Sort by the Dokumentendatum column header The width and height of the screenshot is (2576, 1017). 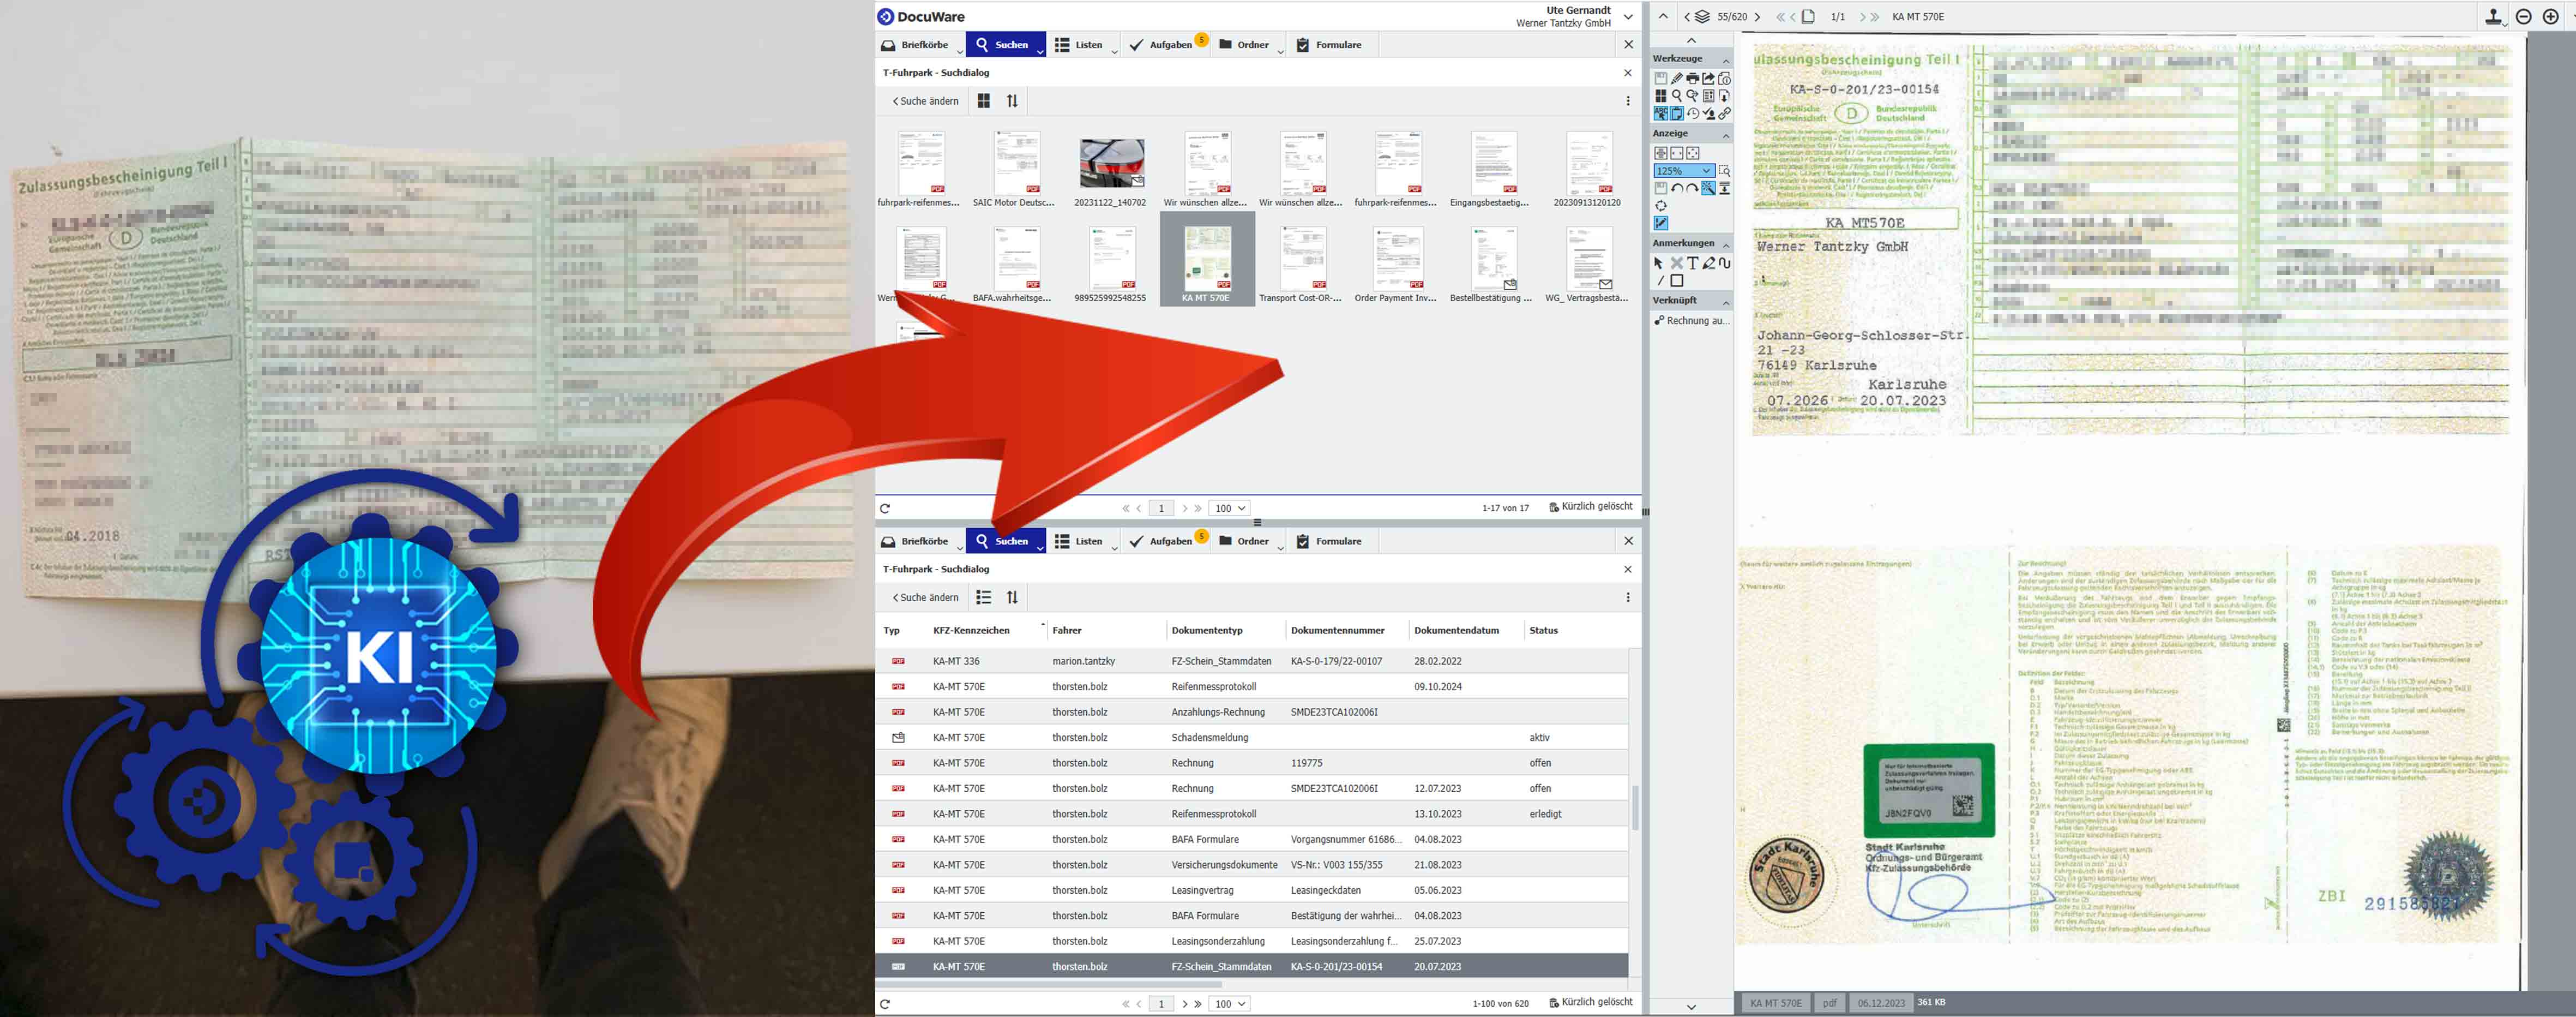point(1456,631)
